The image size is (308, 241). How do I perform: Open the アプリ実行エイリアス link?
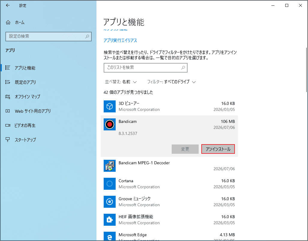[x=120, y=40]
